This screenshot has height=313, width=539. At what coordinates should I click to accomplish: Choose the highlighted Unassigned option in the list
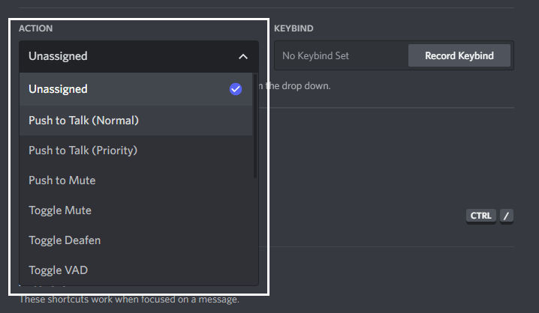[x=136, y=89]
